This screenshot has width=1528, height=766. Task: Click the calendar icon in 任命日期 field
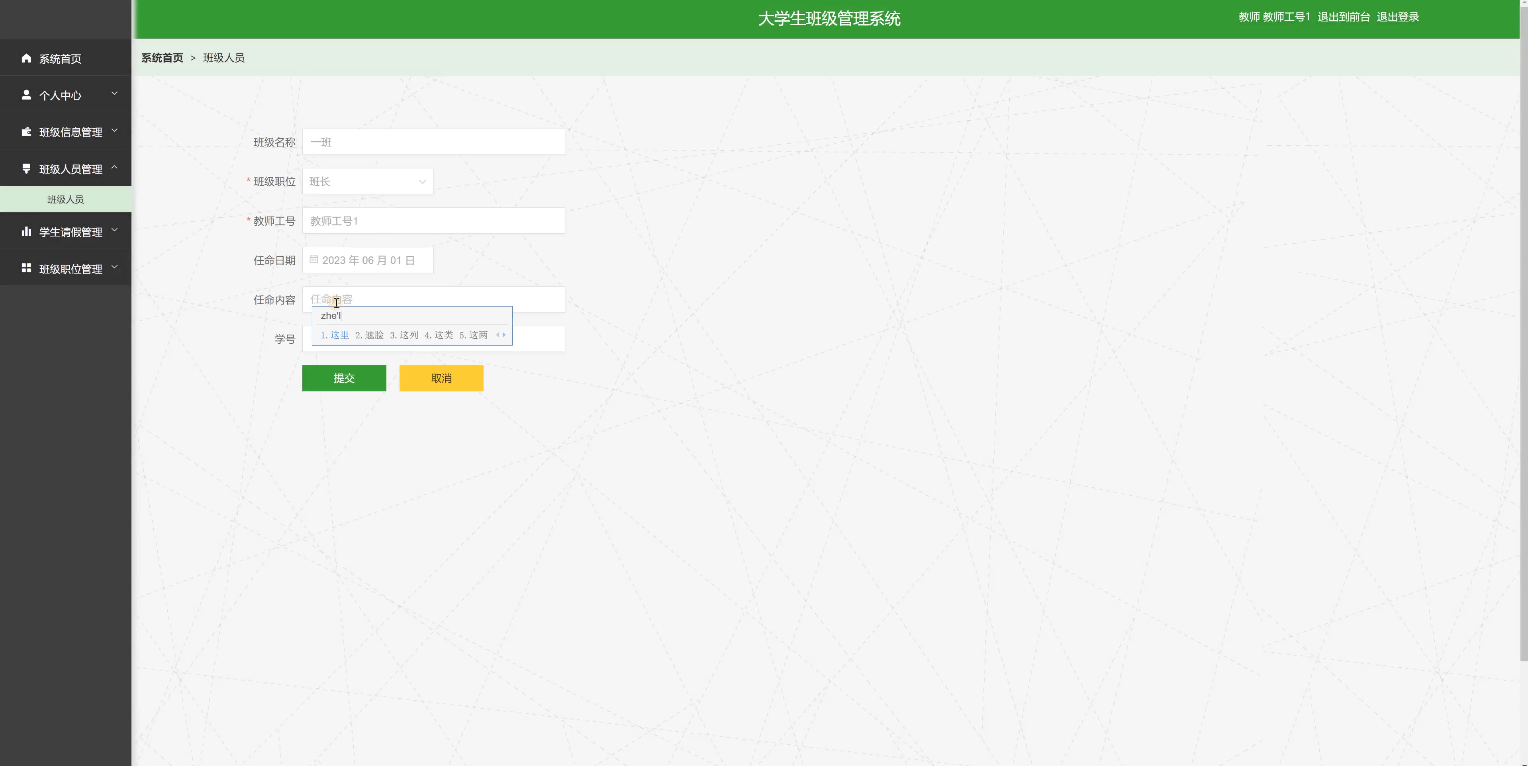pos(314,260)
